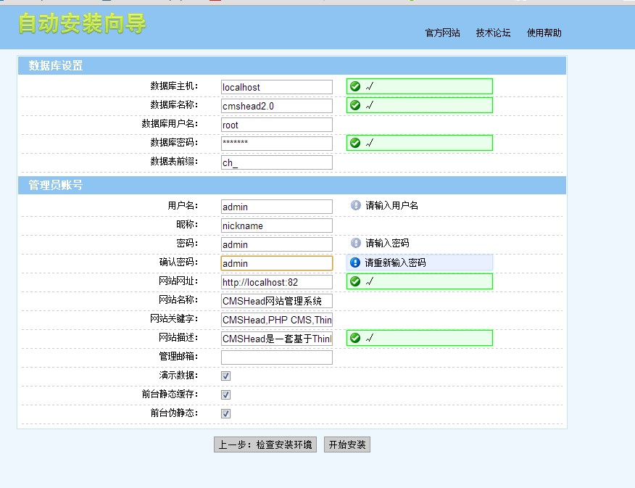Image resolution: width=635 pixels, height=488 pixels.
Task: Toggle the 演示数据 checkbox
Action: 226,376
